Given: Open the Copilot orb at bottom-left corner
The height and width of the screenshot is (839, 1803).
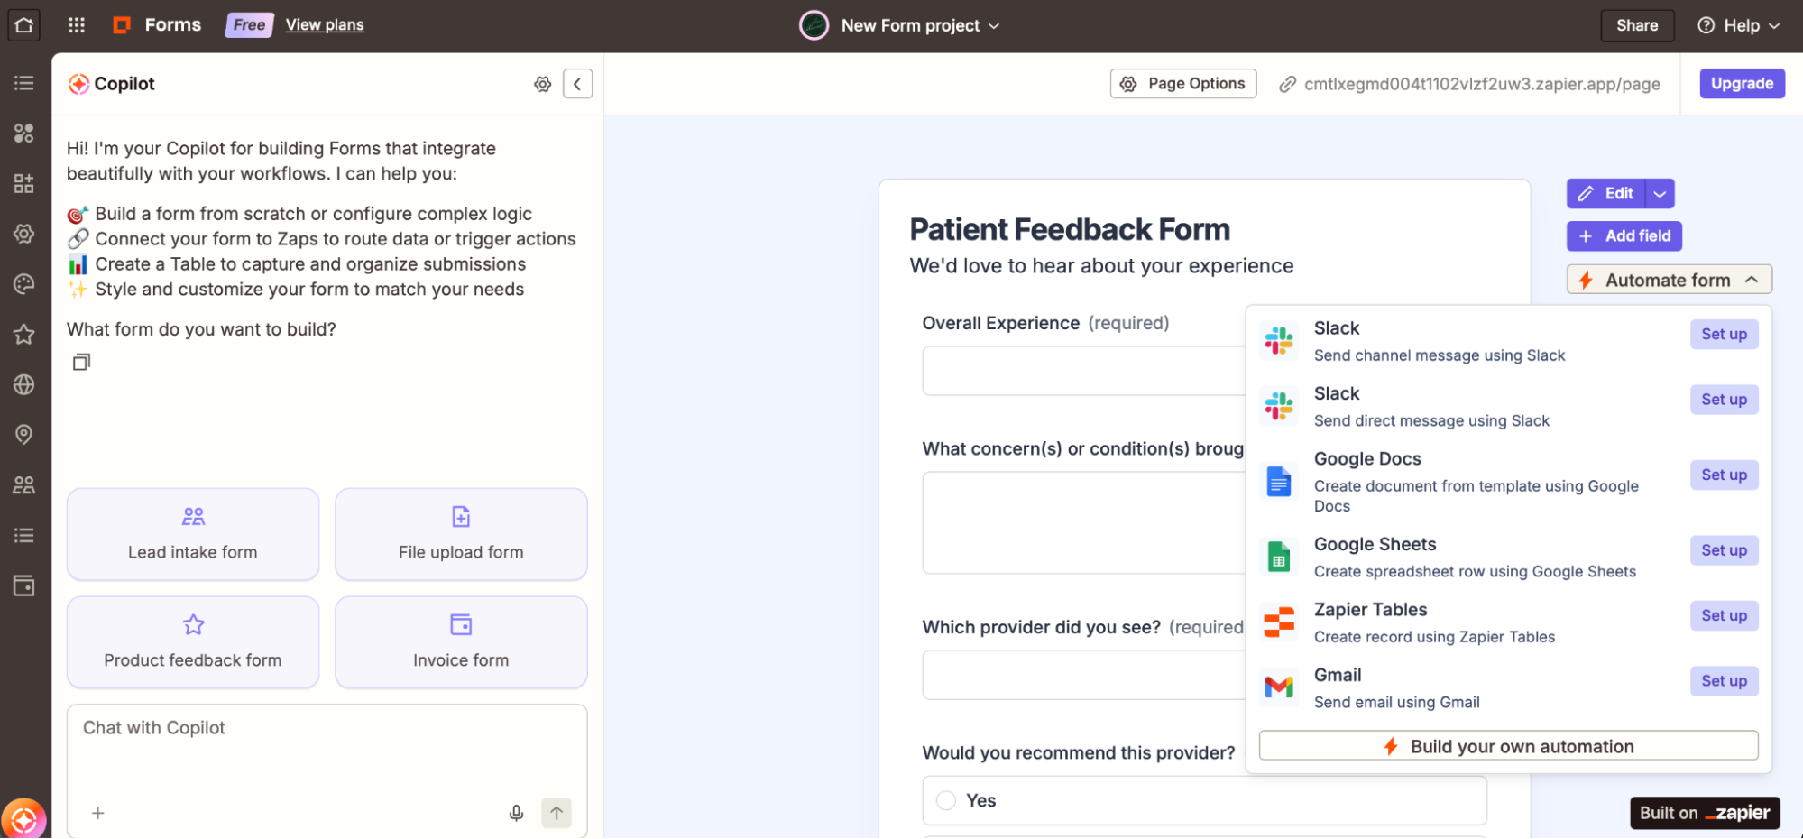Looking at the screenshot, I should click(23, 819).
